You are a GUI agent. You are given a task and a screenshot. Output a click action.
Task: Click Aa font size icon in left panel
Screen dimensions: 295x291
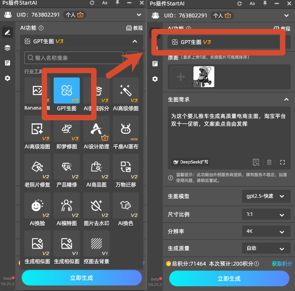pos(105,3)
